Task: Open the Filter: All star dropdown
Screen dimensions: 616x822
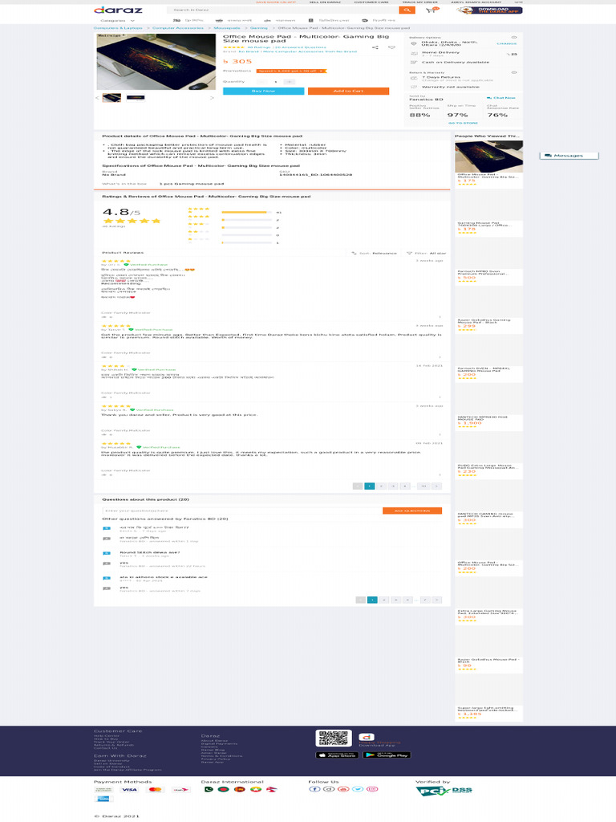Action: [427, 253]
